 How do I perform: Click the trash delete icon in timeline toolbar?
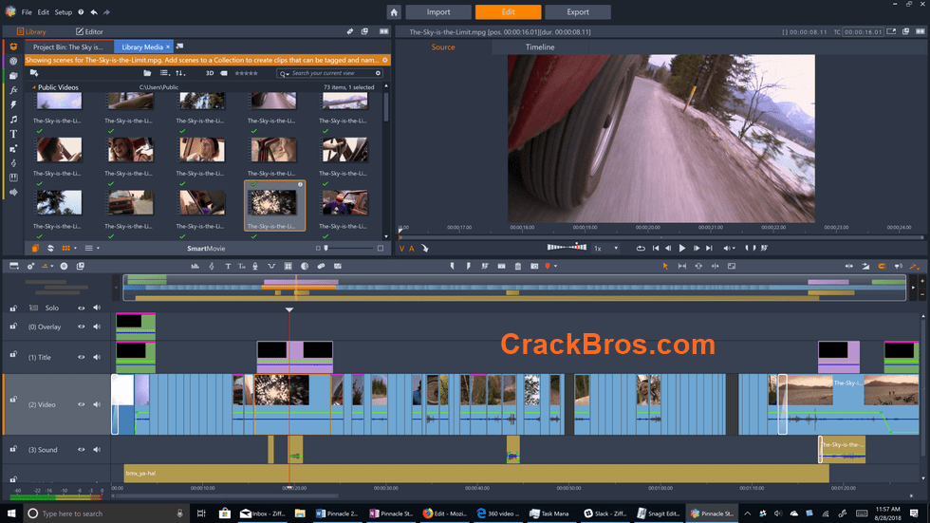(518, 266)
